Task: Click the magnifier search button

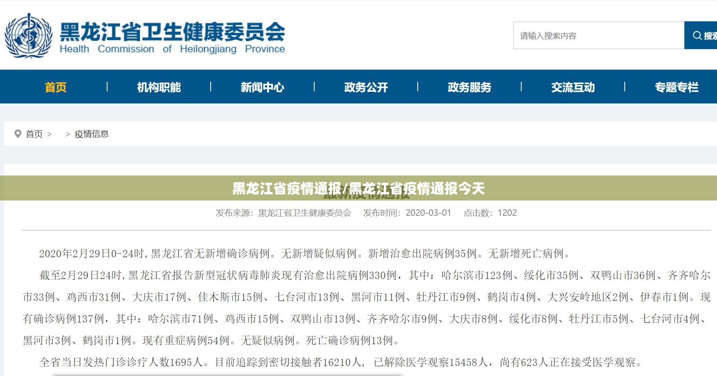Action: 701,35
